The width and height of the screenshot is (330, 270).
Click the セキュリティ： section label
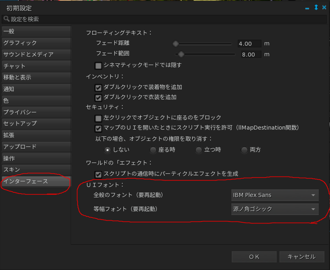point(105,107)
